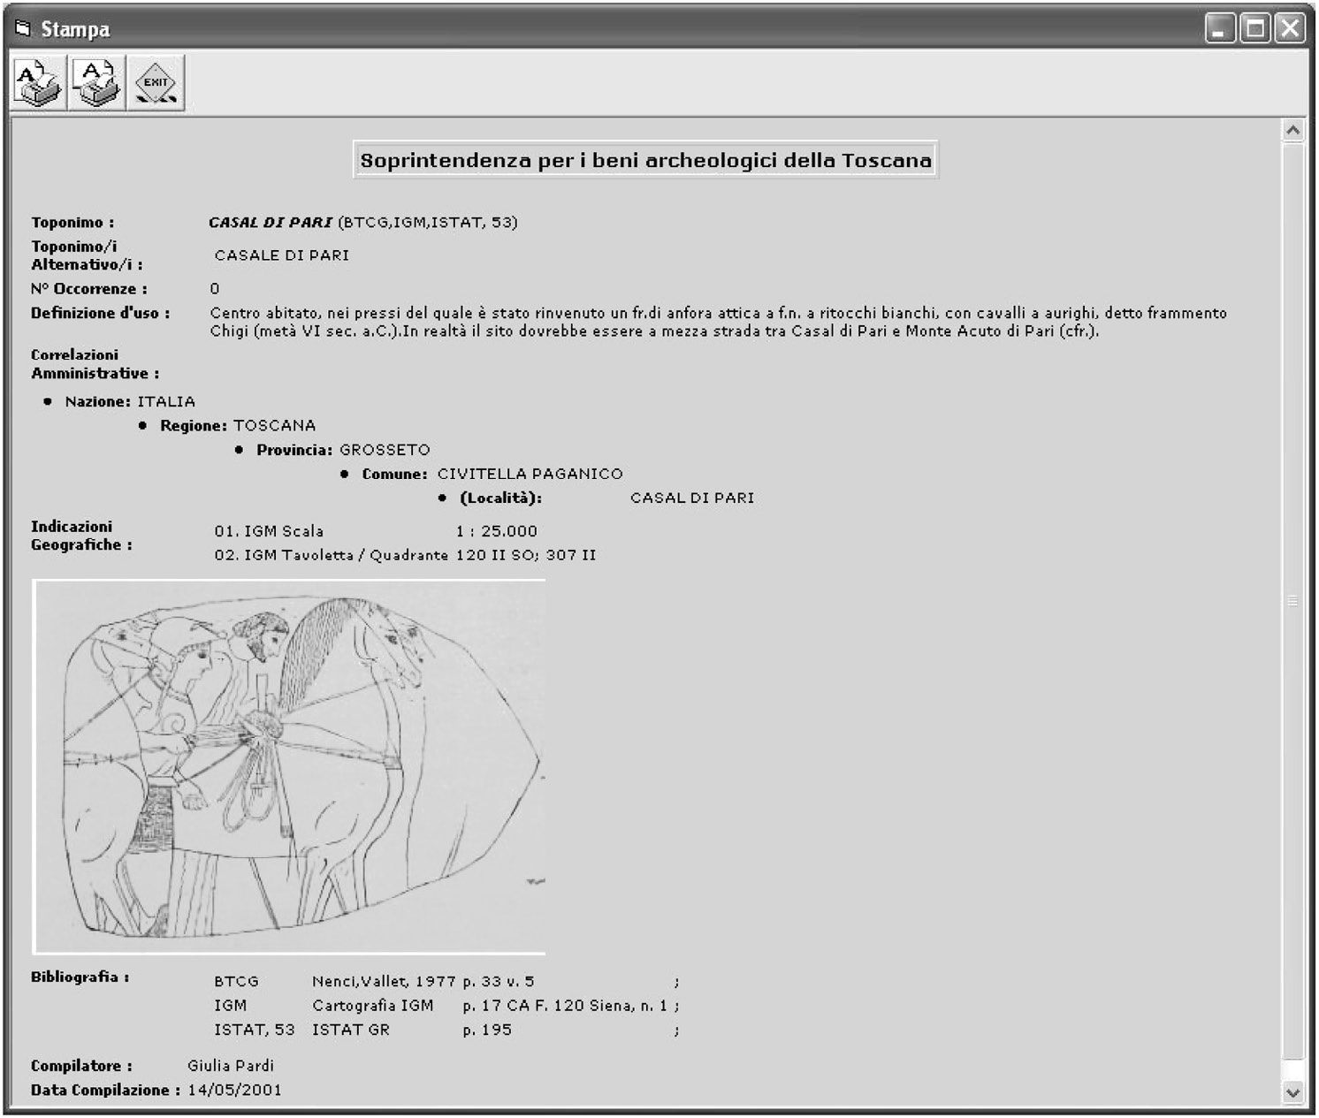Viewport: 1319px width, 1118px height.
Task: Click the Toponimo label
Action: pos(72,223)
